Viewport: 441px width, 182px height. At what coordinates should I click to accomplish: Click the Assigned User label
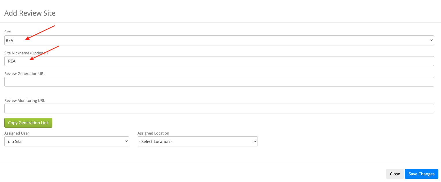pos(17,133)
